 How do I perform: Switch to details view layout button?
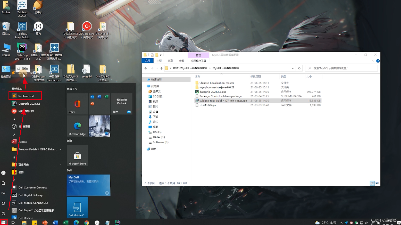372,183
